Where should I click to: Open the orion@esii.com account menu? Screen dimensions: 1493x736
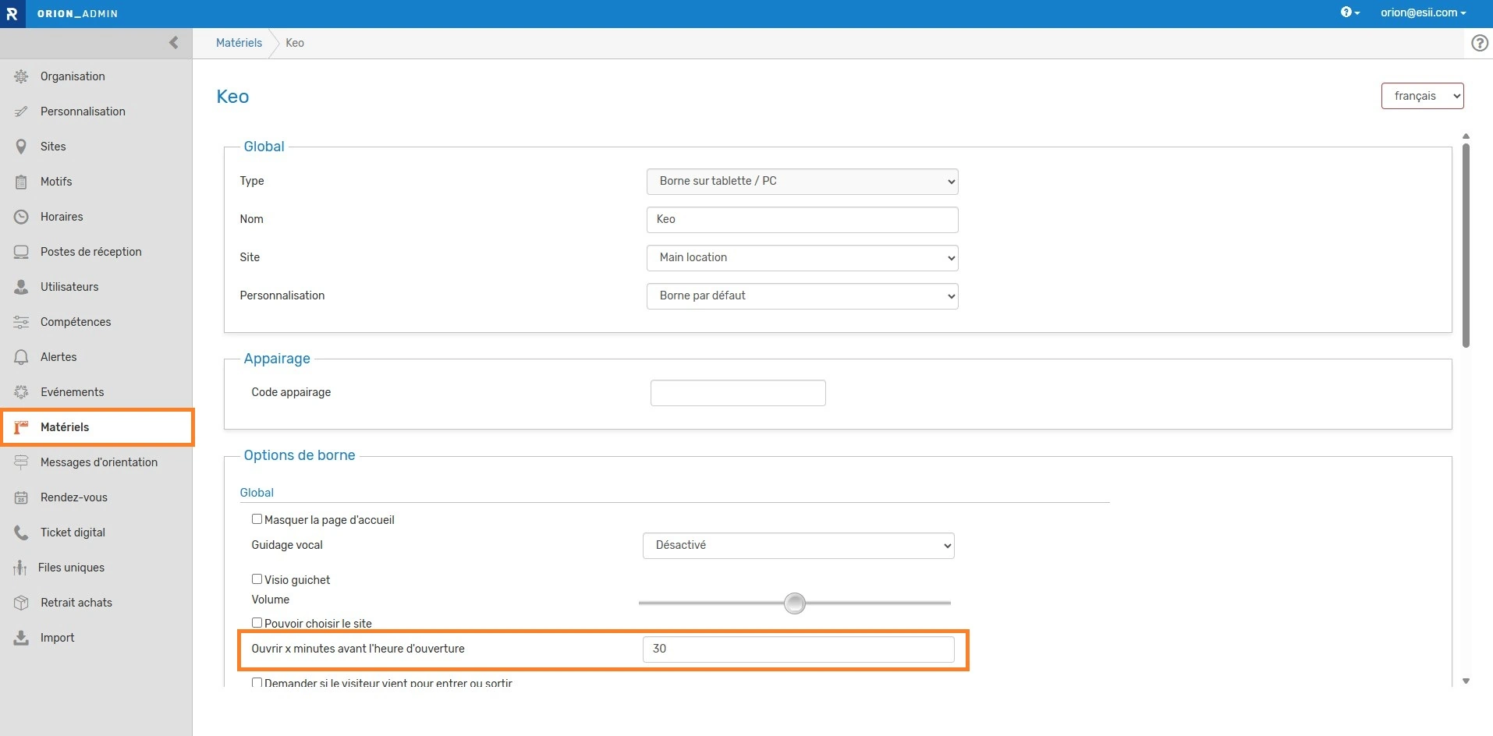point(1423,12)
